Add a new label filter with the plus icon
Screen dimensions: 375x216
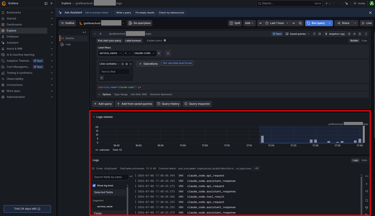tap(168, 53)
